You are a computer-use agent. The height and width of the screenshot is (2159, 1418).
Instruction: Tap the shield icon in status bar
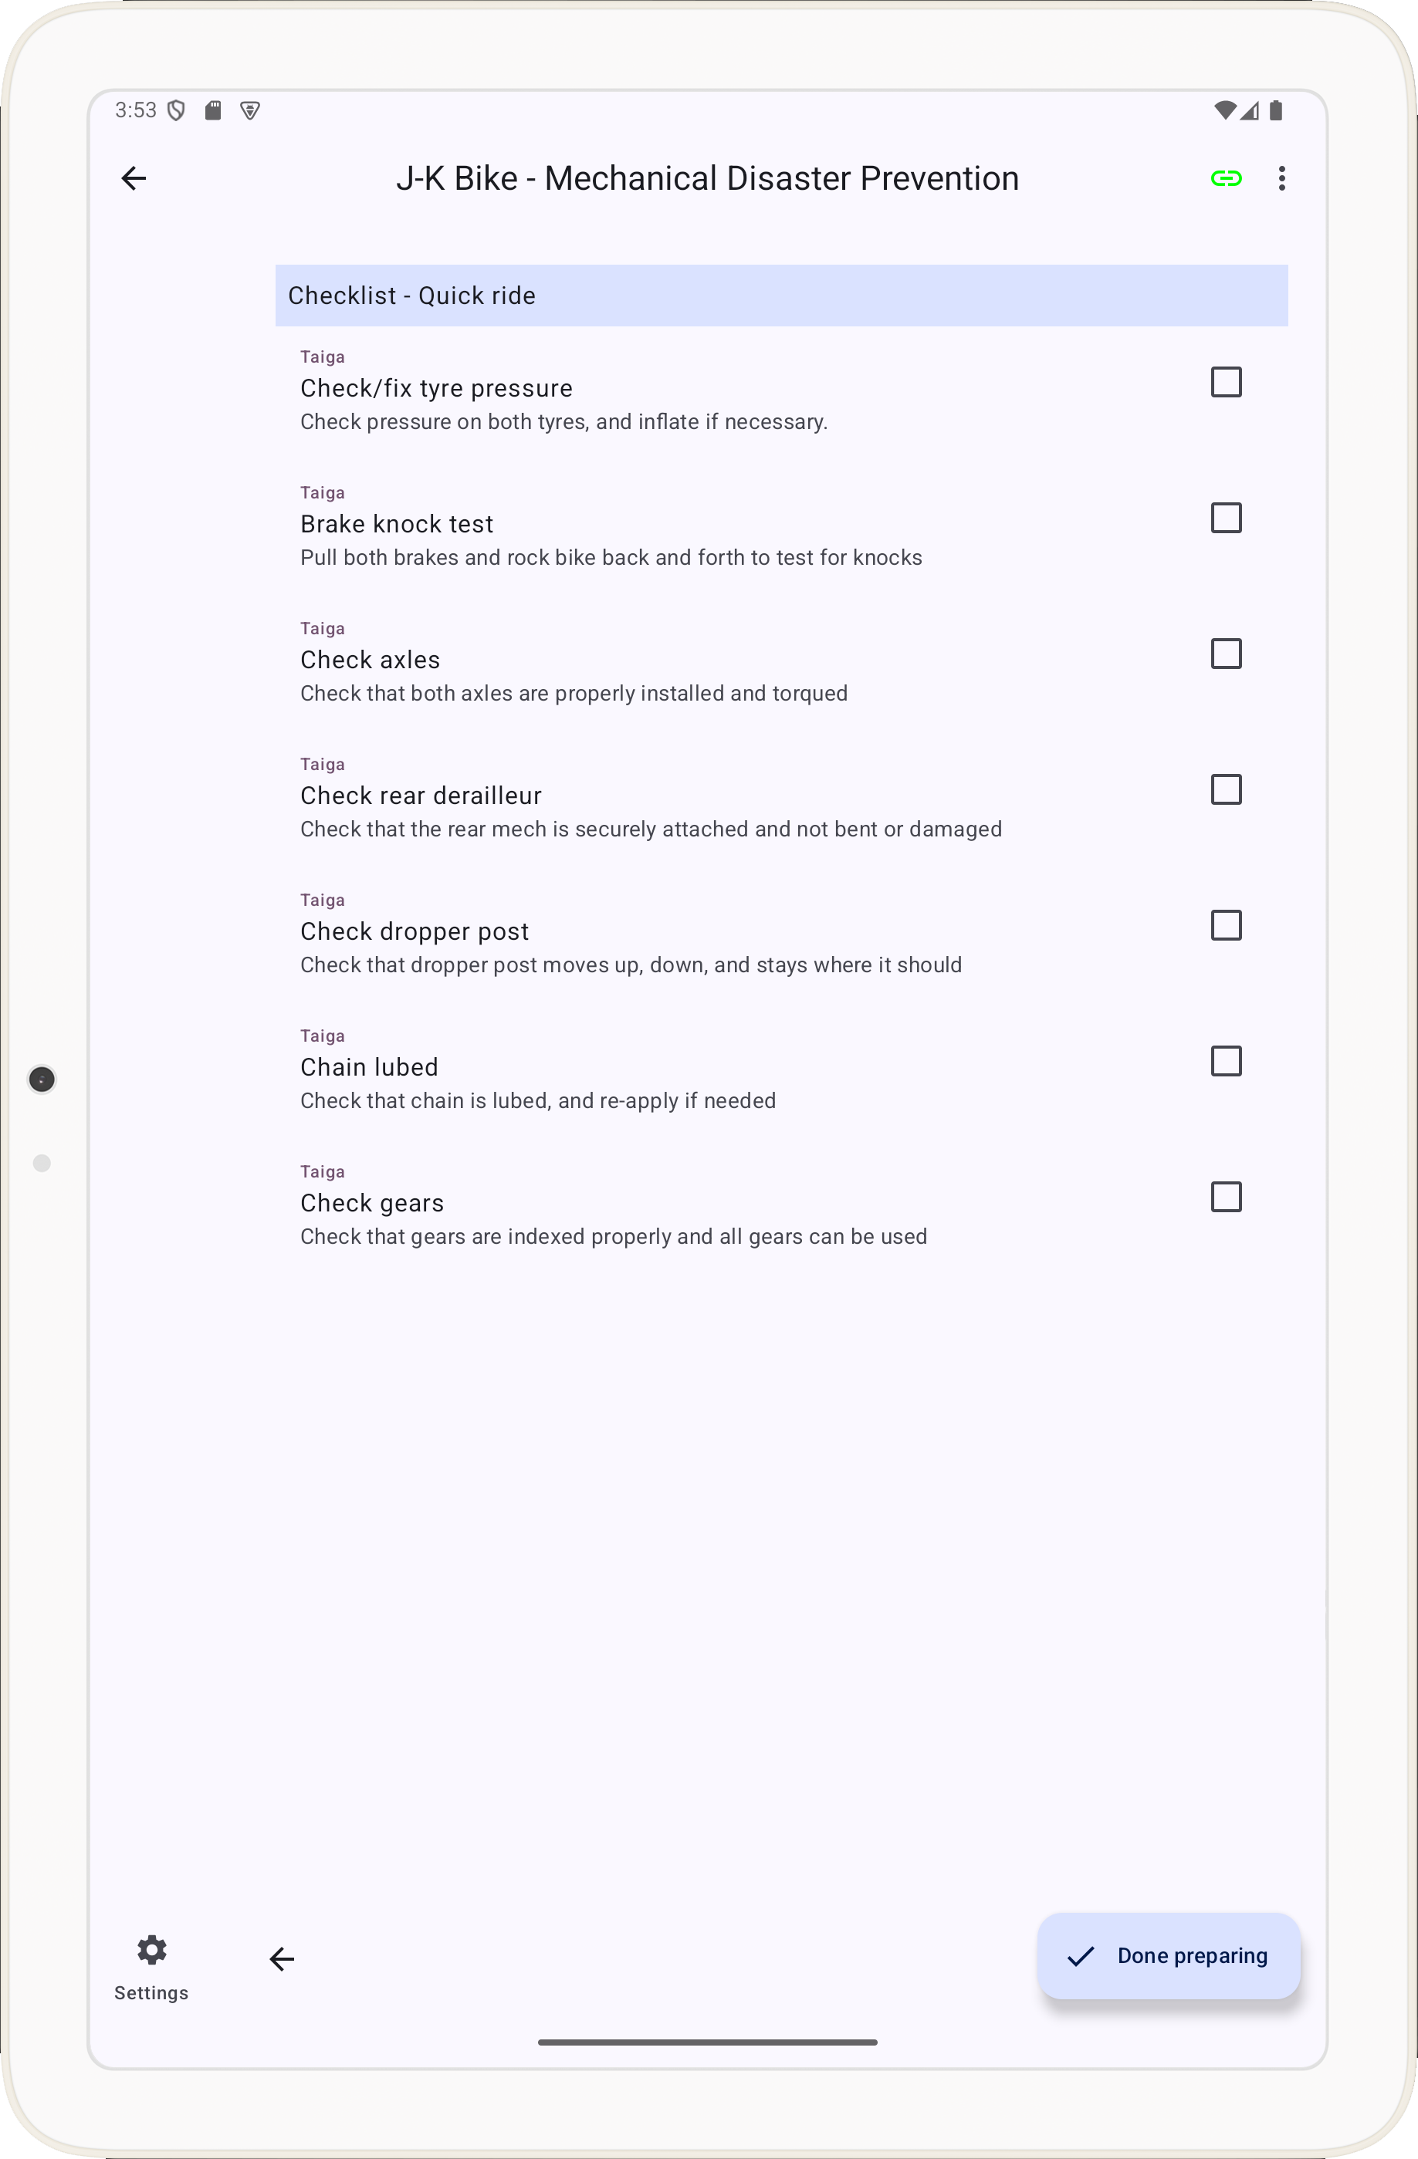pos(177,110)
